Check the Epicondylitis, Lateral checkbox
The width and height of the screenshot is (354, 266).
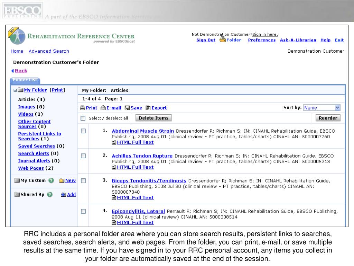pos(83,211)
